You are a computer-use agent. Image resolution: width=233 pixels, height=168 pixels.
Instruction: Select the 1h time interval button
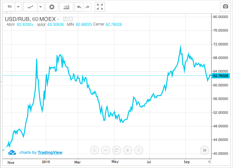click(9, 6)
